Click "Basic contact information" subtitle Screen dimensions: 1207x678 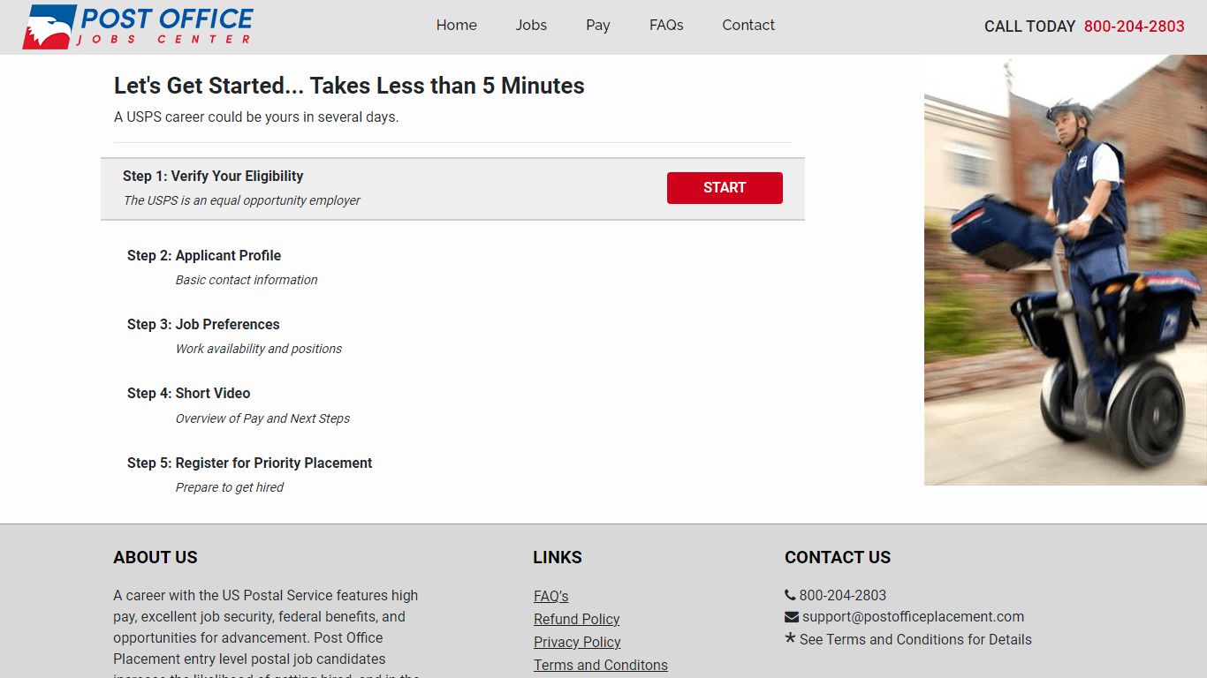[x=247, y=280]
